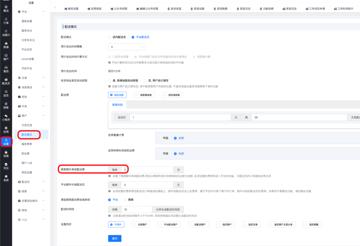360x246 pixels.
Task: Enable 启用重量计费 开启 radio option
Action: (x=160, y=138)
